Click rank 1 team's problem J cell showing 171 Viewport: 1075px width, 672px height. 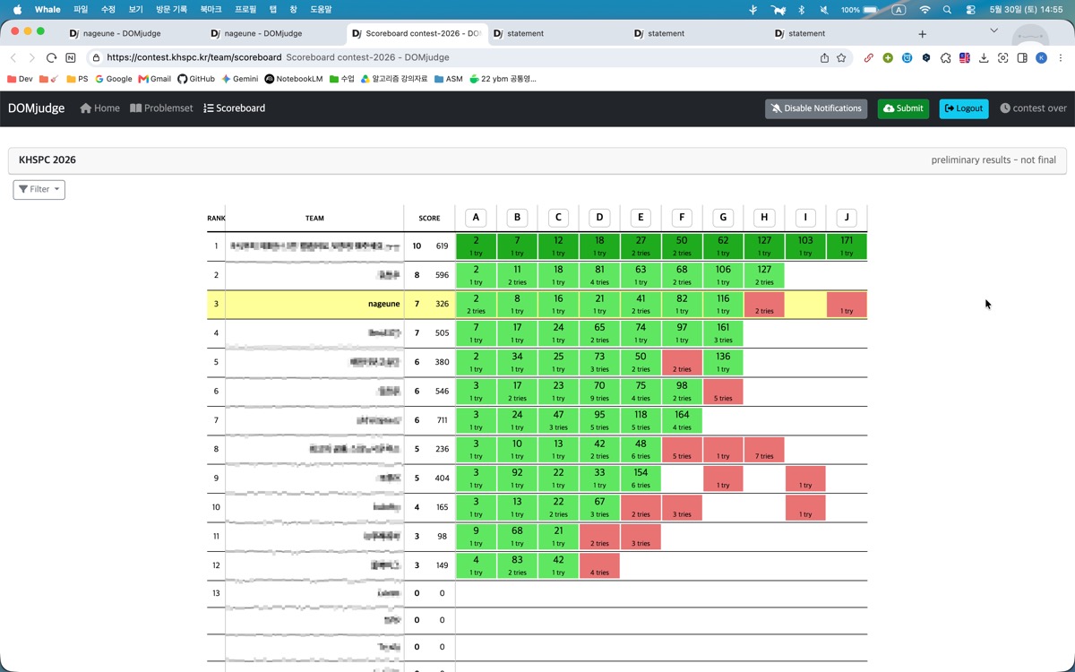click(847, 246)
